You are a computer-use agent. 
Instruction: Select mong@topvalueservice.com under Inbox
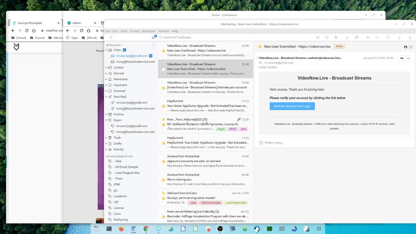coord(135,62)
